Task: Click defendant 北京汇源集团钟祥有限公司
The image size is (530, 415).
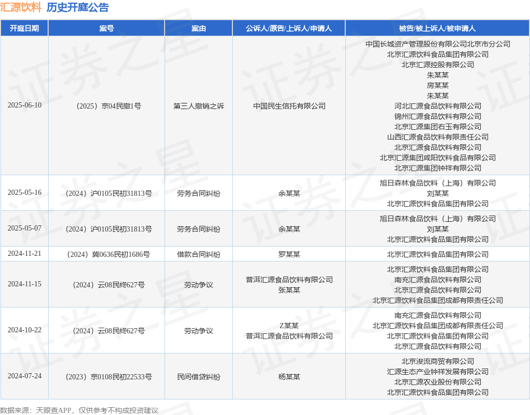Action: click(438, 168)
